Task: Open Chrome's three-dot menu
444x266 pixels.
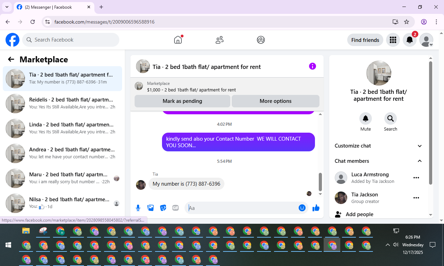Action: (x=436, y=22)
